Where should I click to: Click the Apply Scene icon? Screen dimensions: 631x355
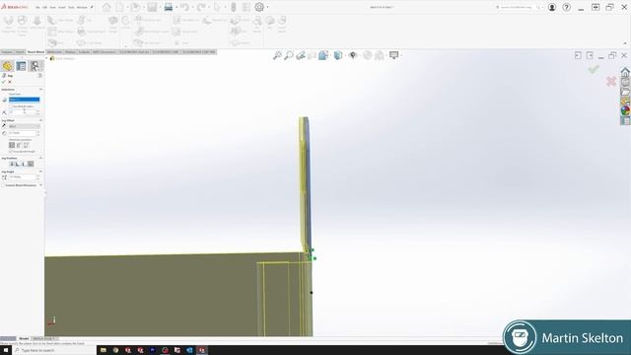(x=380, y=55)
